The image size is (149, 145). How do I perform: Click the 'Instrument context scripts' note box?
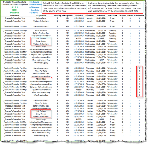coord(115,7)
